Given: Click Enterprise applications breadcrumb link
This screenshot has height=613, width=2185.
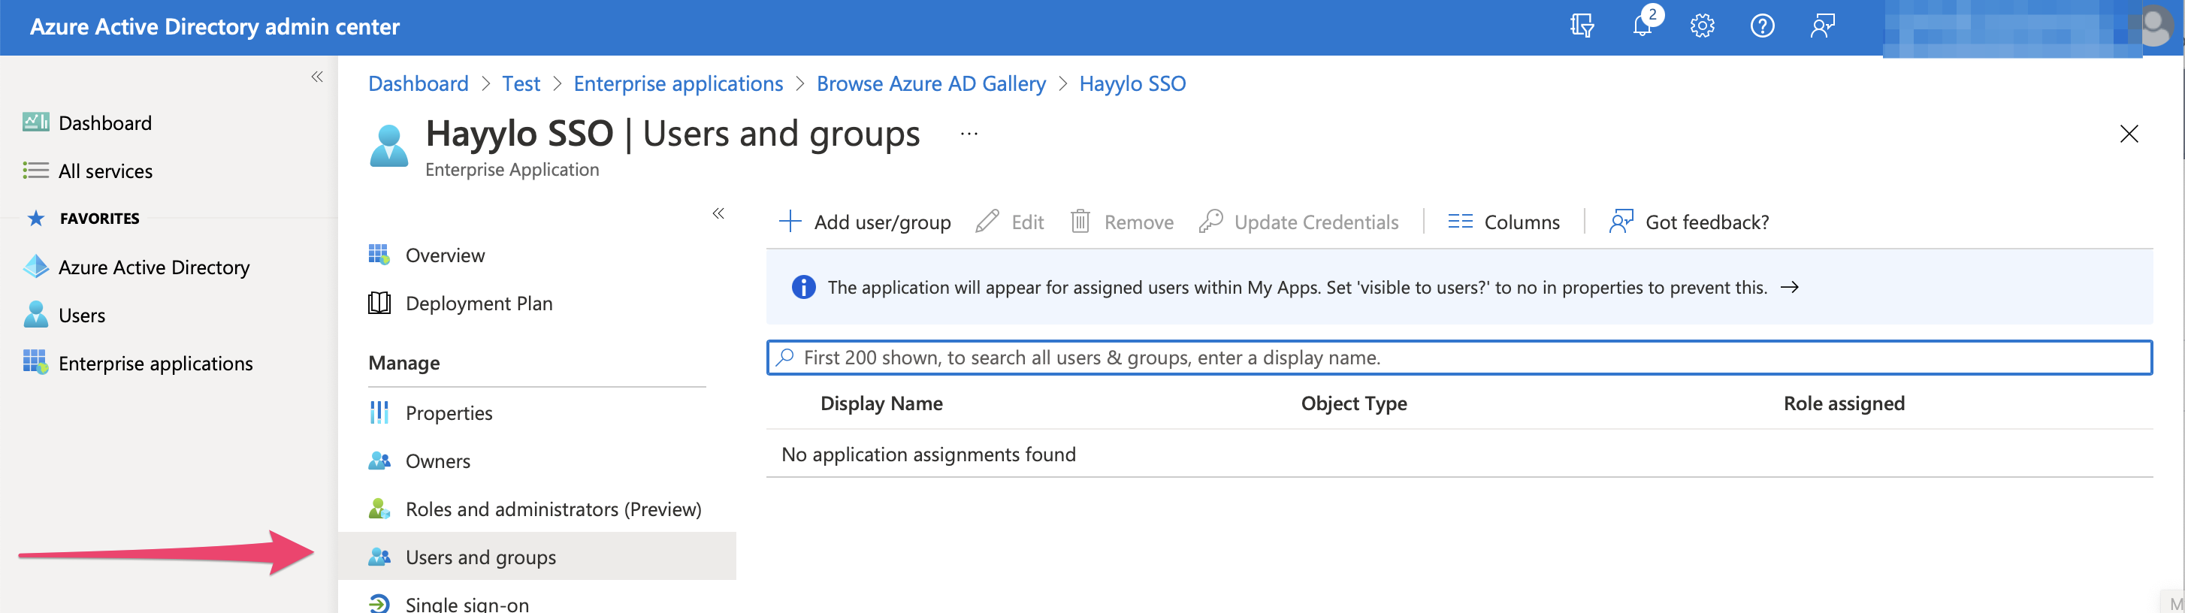Looking at the screenshot, I should tap(678, 84).
